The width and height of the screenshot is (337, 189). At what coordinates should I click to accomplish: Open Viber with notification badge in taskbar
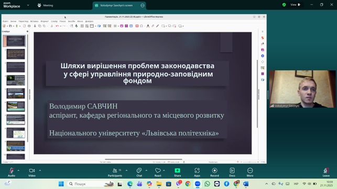pos(178,184)
